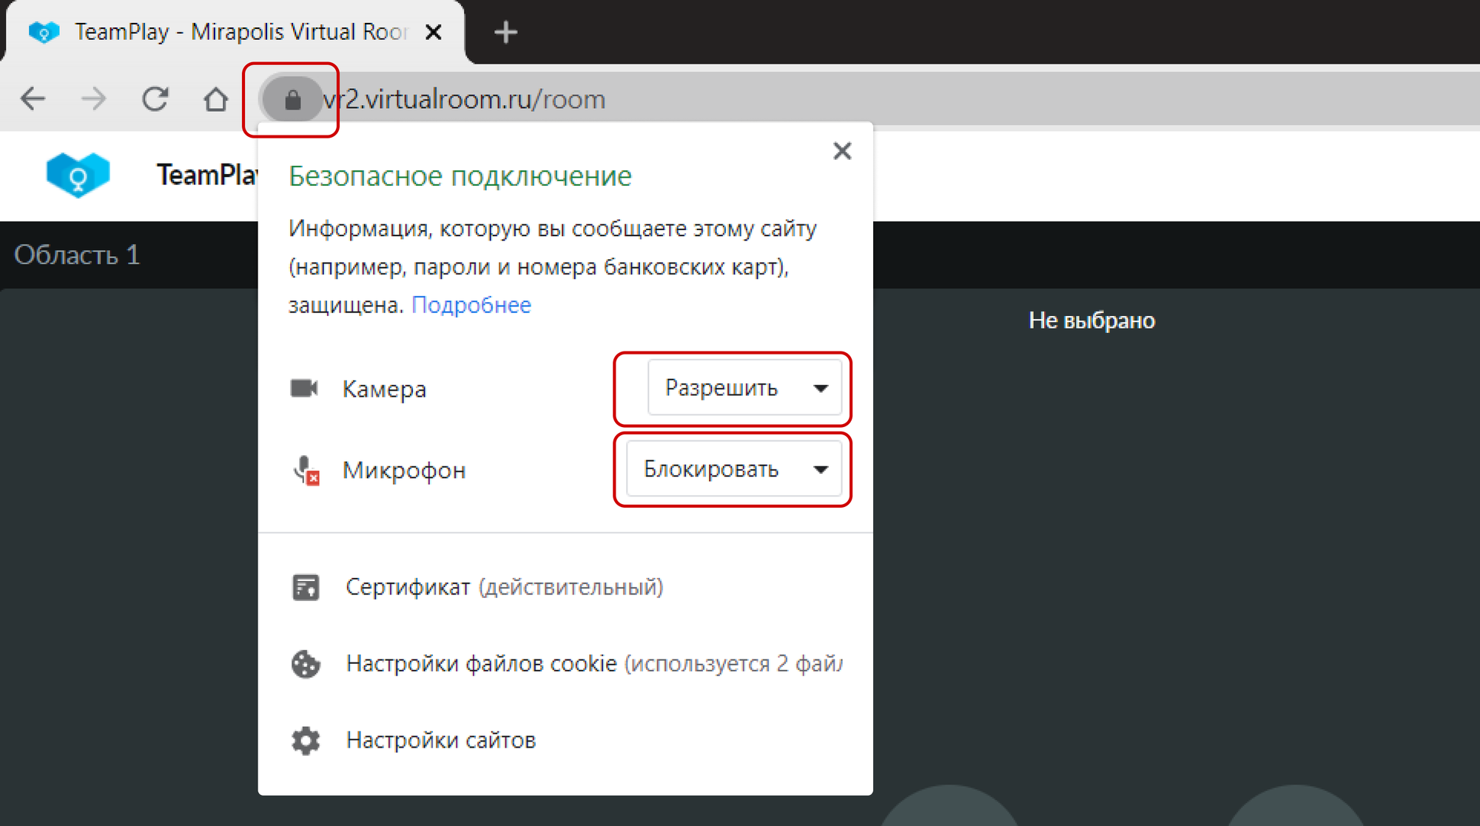Click the blocked microphone icon

(x=306, y=470)
